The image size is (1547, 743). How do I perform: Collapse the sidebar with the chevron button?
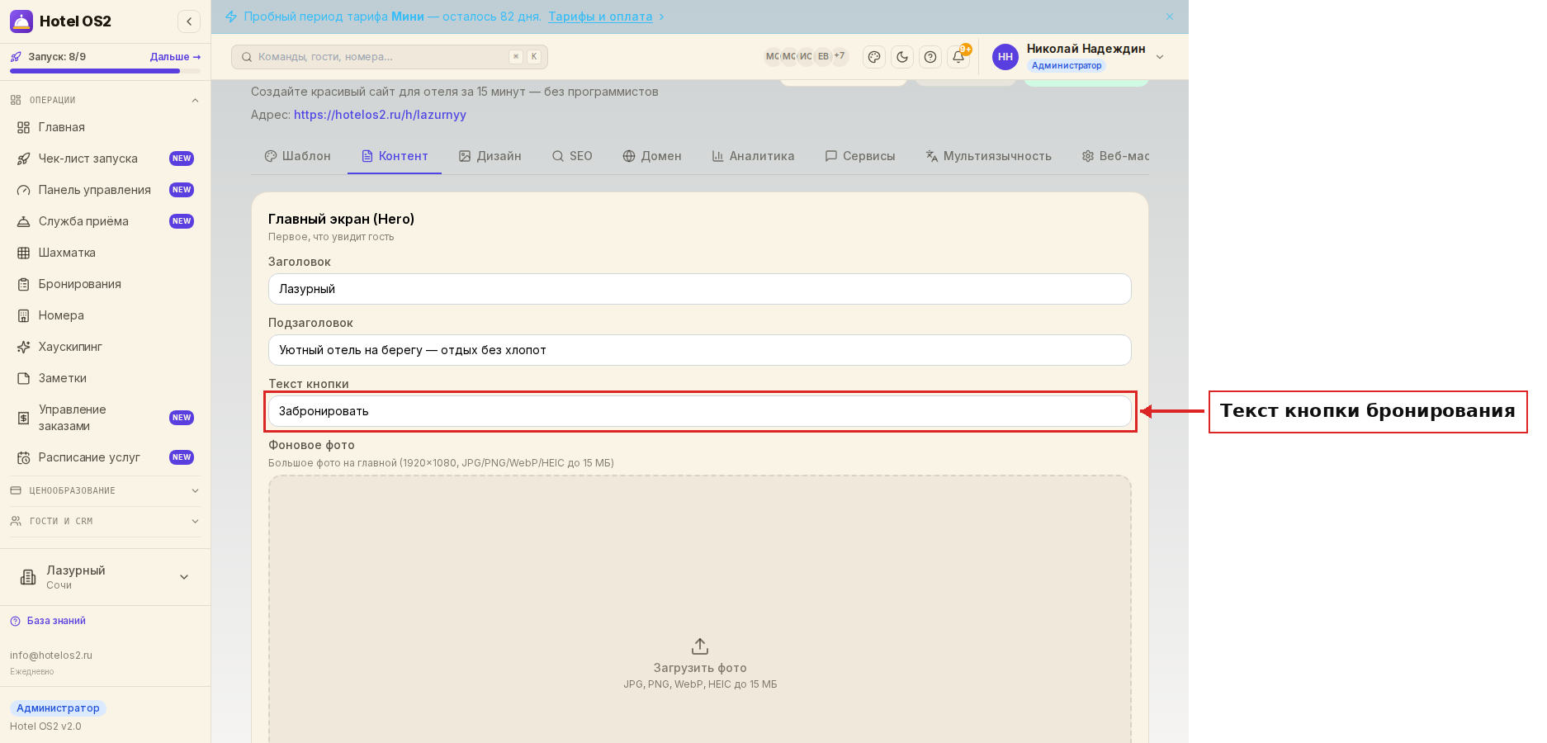pos(189,21)
